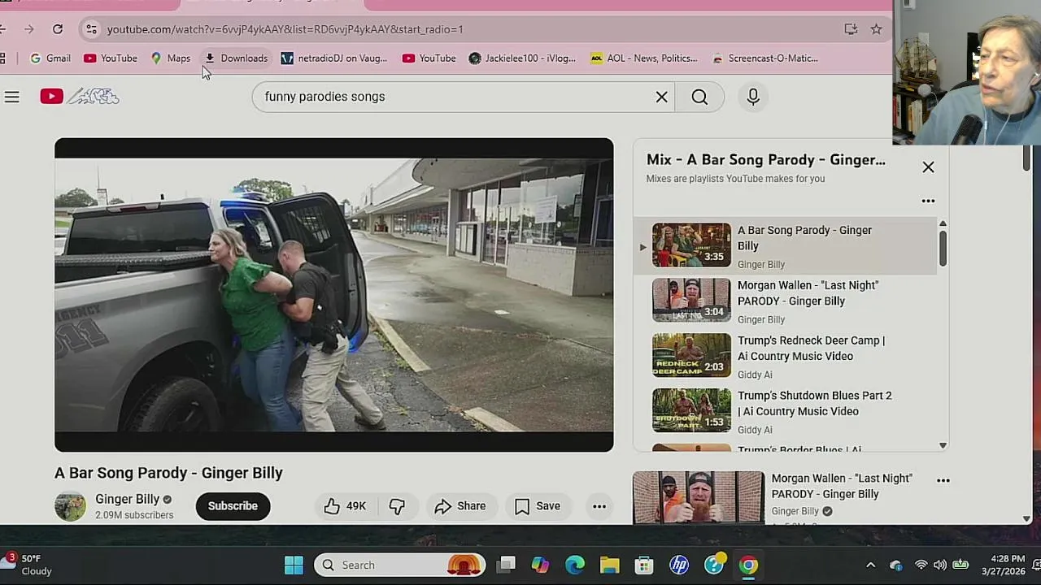The height and width of the screenshot is (585, 1041).
Task: Reload the page with the refresh icon
Action: 58,29
